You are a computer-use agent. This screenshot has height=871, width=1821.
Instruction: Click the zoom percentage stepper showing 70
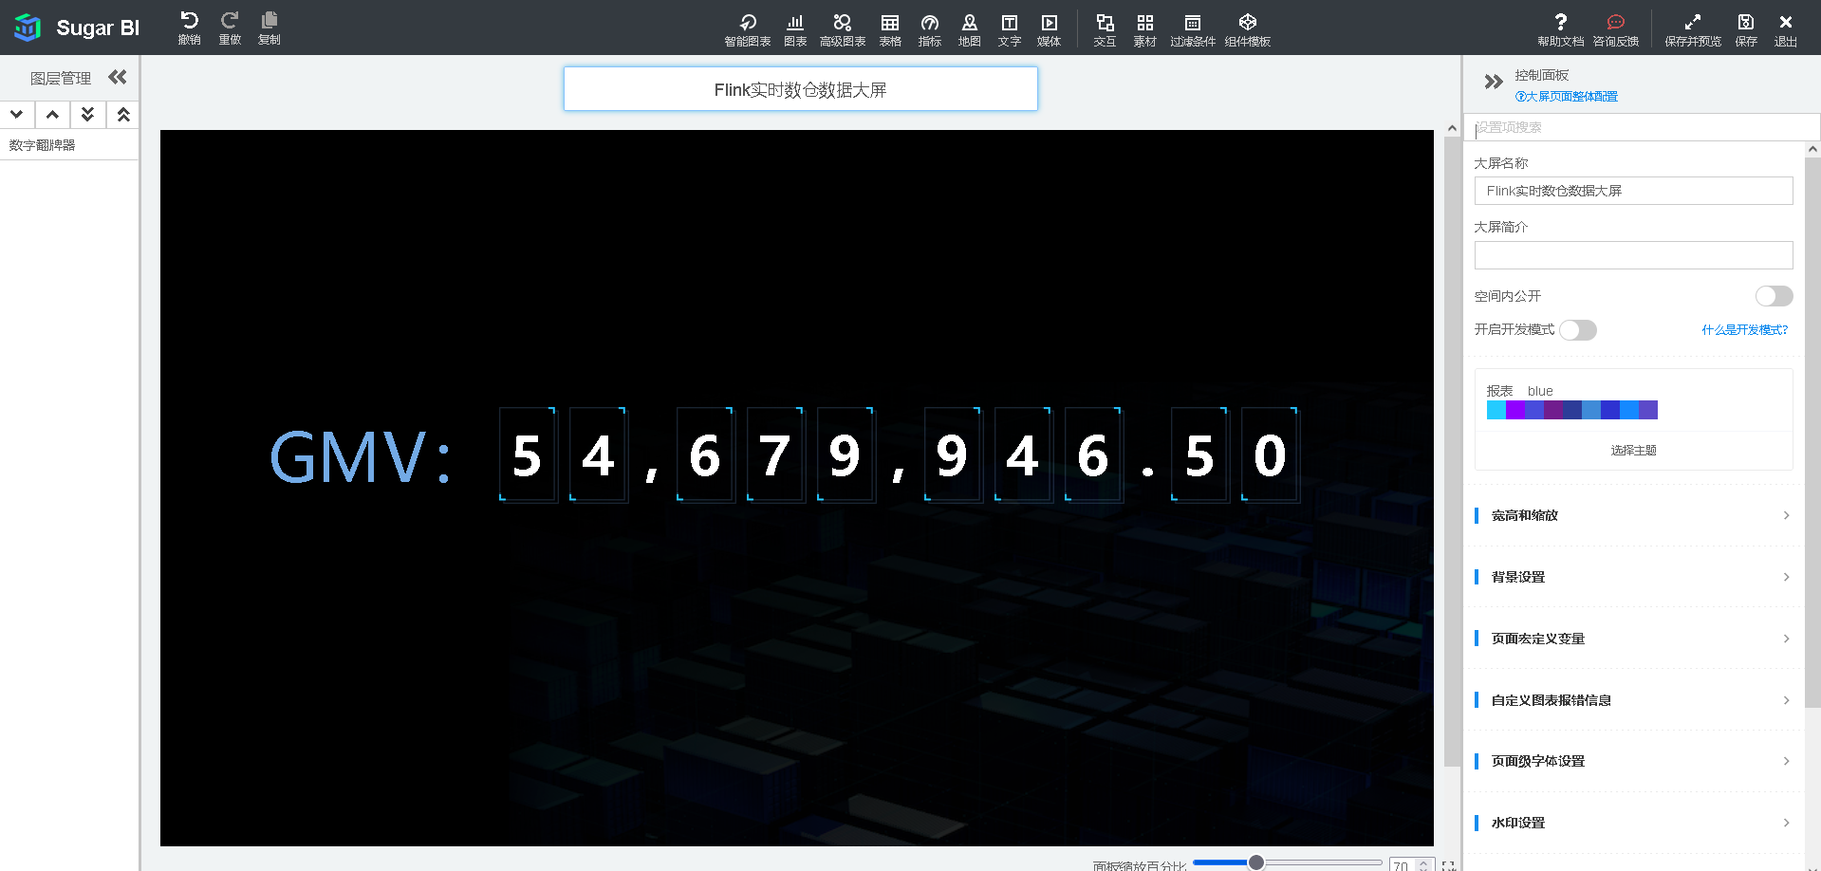click(1411, 865)
